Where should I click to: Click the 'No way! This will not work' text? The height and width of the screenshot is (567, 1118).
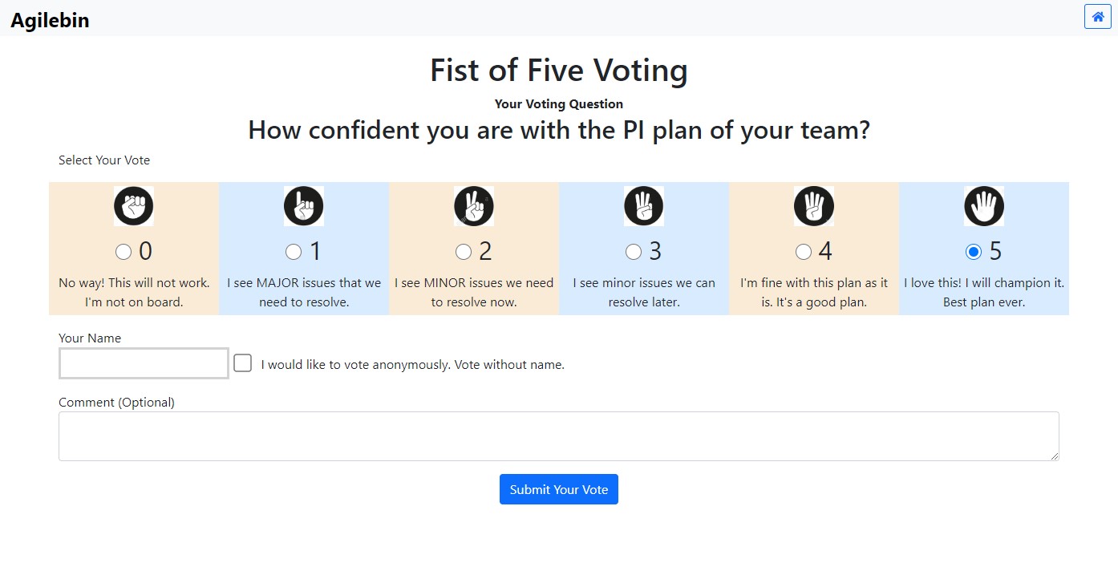[134, 293]
